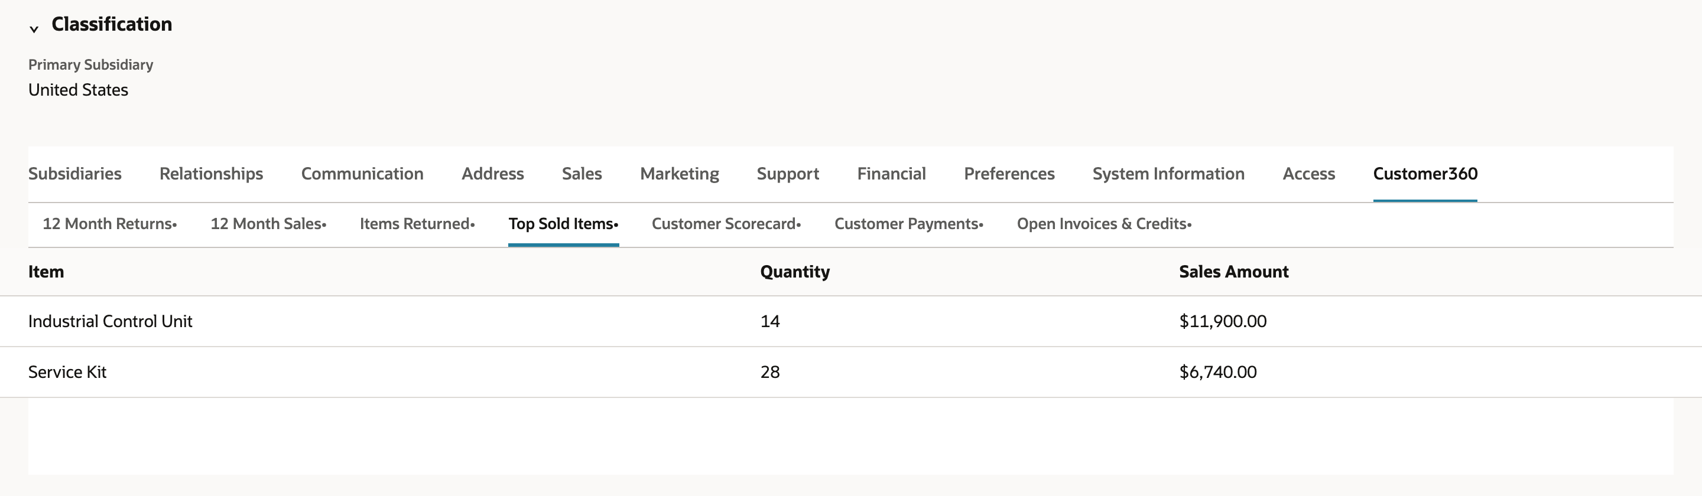The width and height of the screenshot is (1702, 496).
Task: Select the Customer360 tab
Action: point(1425,174)
